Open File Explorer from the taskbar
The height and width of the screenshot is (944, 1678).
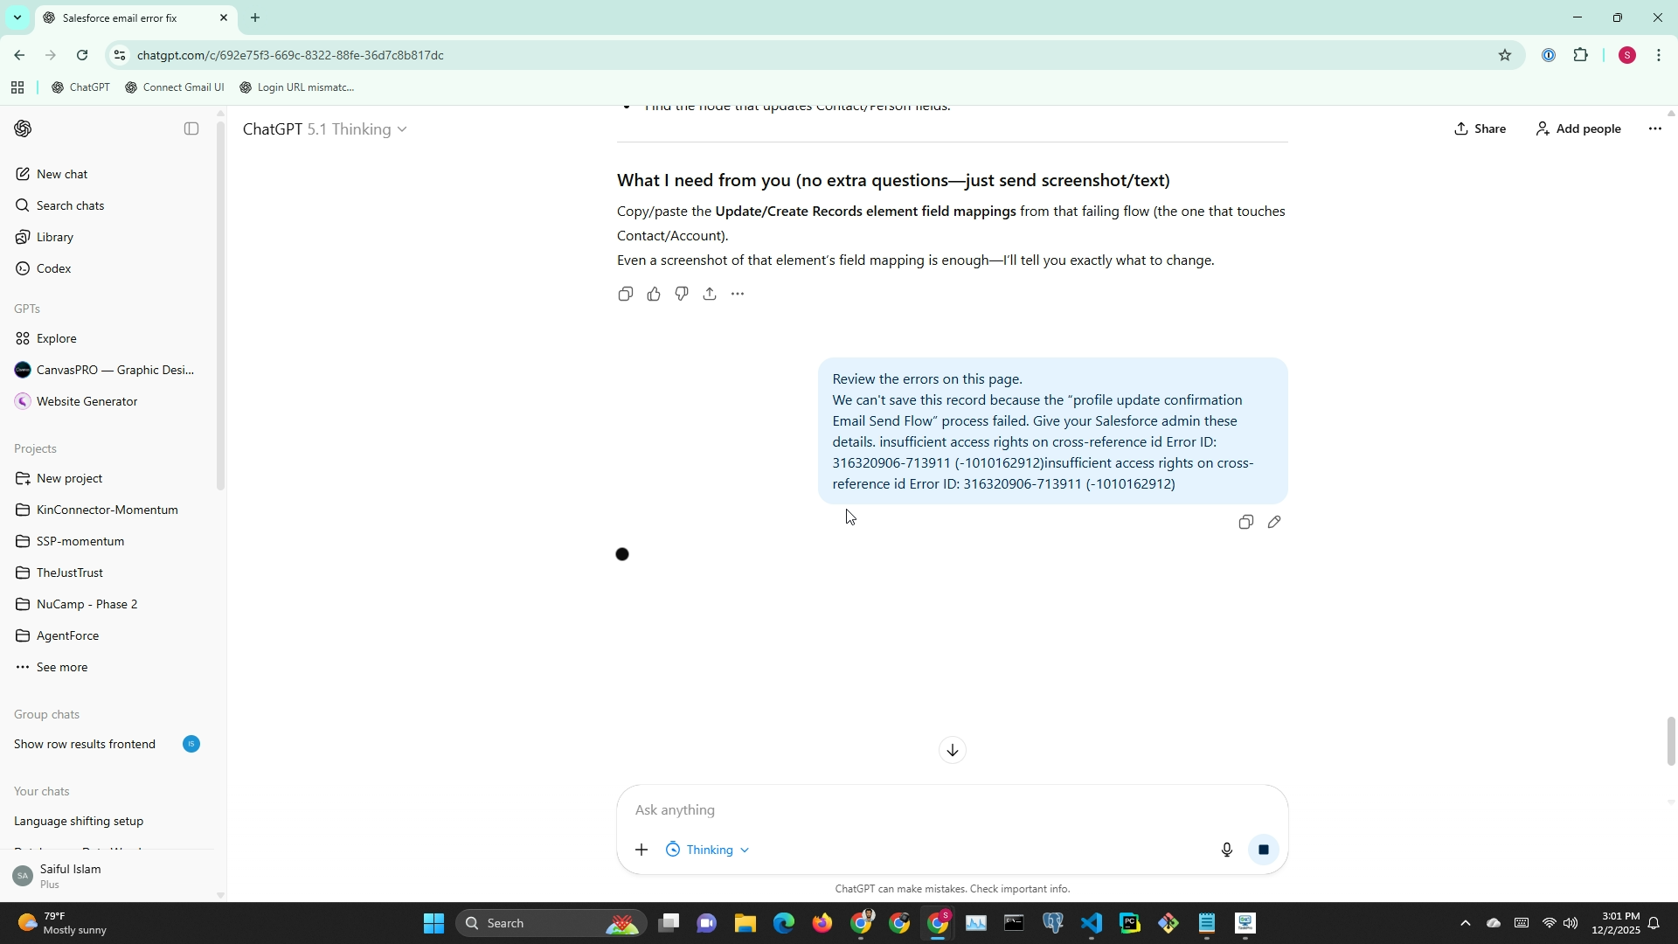(x=745, y=924)
